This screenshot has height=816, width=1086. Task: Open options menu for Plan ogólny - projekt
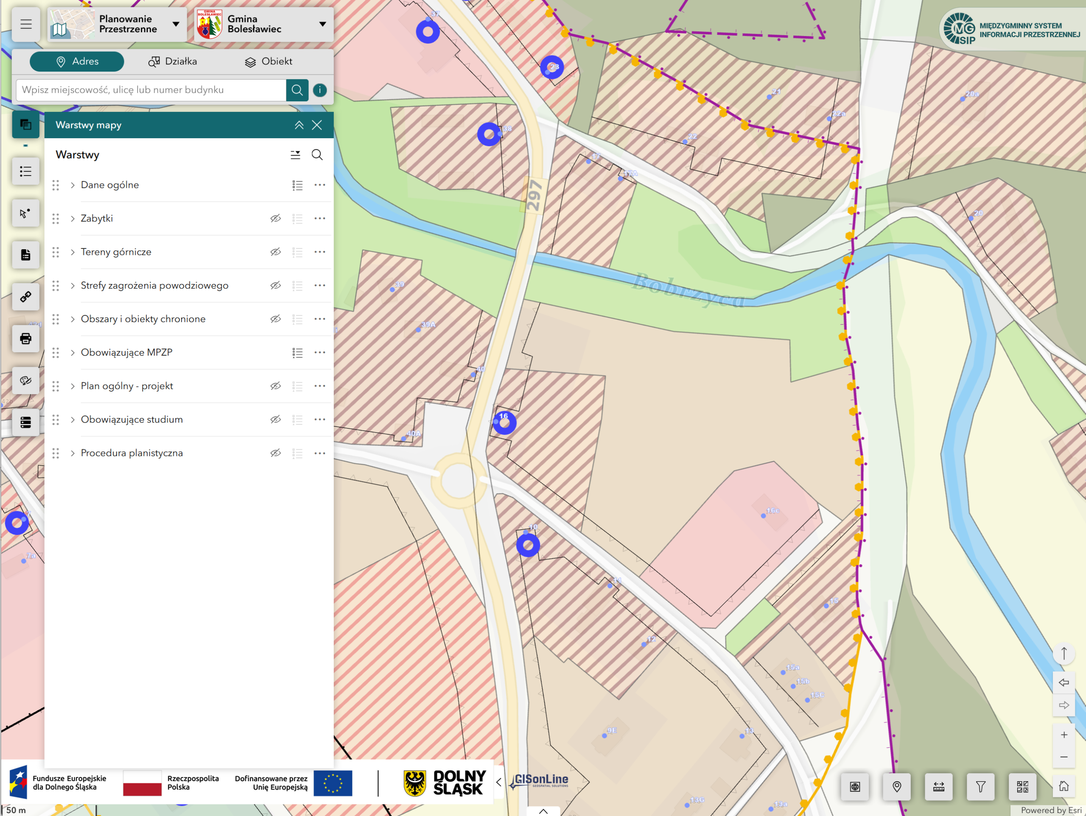[319, 386]
